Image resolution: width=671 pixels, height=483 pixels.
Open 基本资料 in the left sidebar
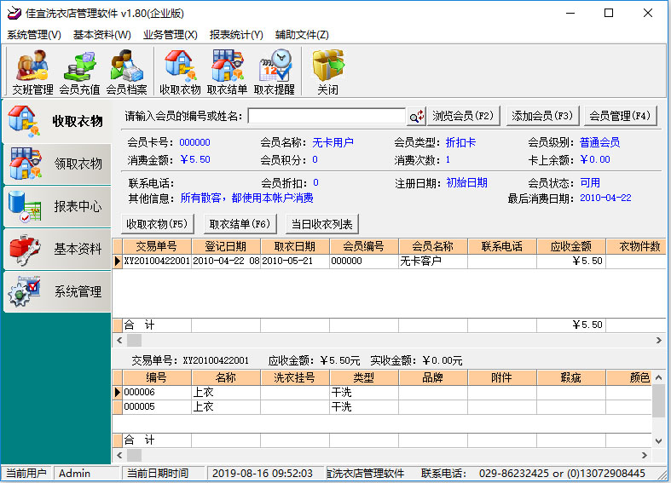tap(56, 250)
